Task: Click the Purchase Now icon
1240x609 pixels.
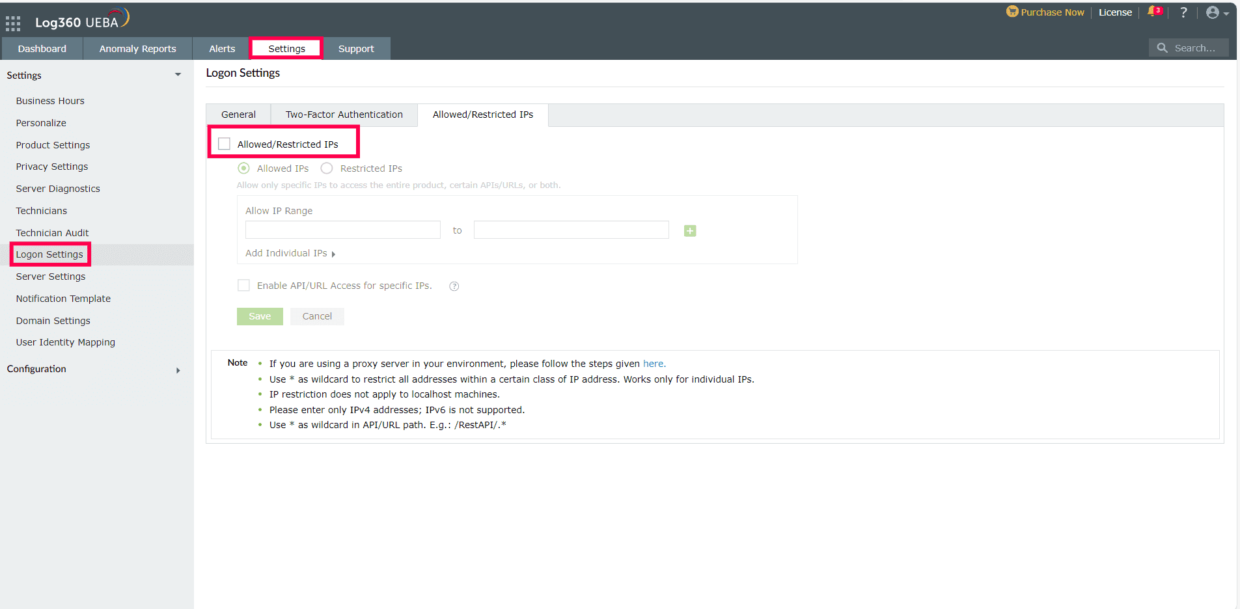Action: 1013,12
